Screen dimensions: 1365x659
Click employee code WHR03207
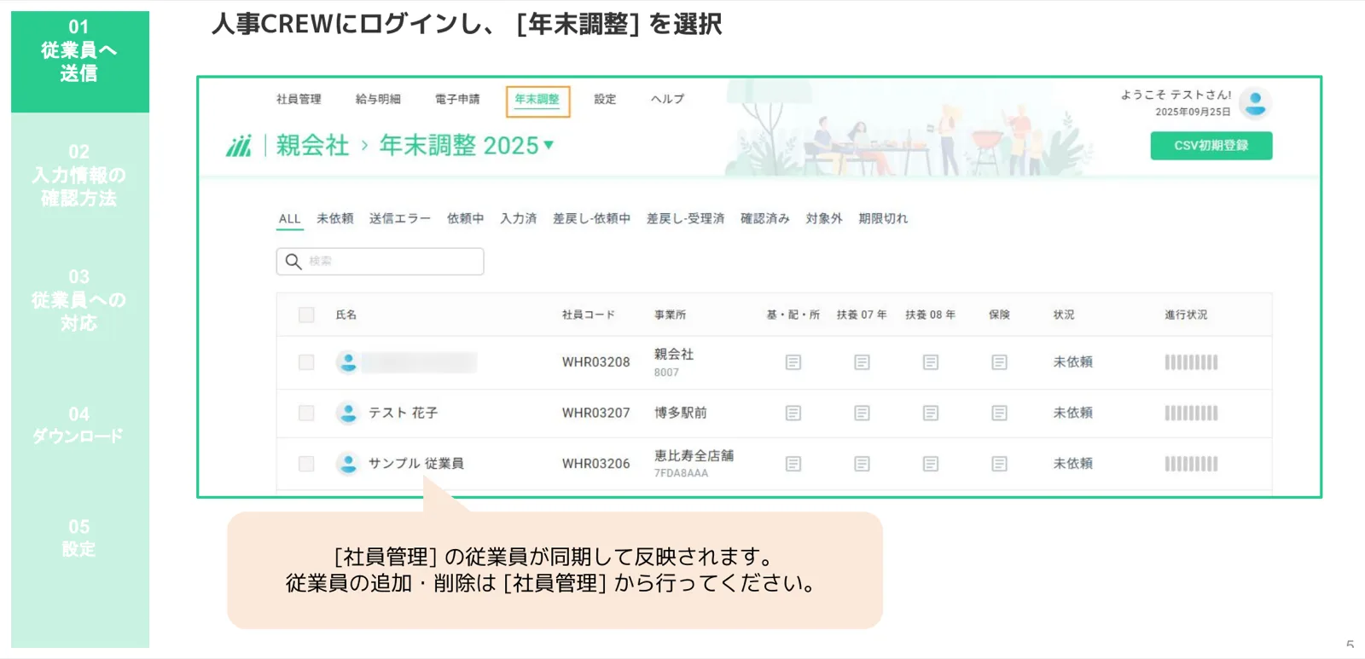[x=595, y=413]
